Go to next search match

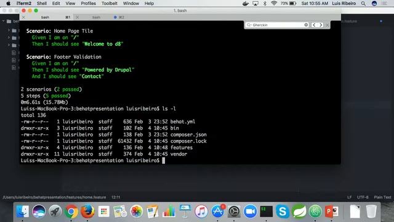click(x=321, y=25)
